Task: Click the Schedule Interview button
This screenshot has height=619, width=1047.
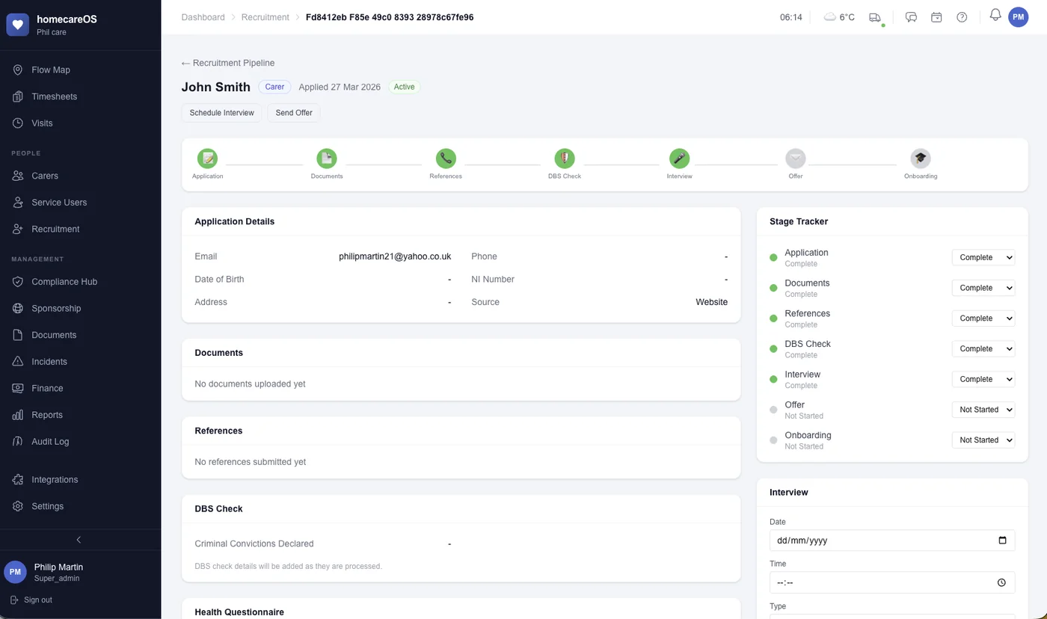Action: 221,113
